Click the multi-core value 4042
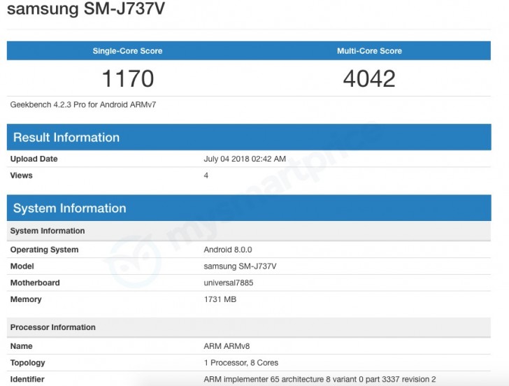 [369, 78]
